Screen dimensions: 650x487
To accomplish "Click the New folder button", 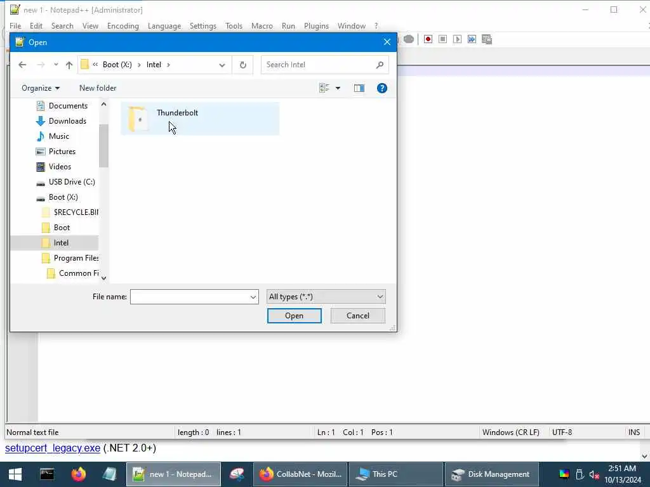I will pos(98,88).
